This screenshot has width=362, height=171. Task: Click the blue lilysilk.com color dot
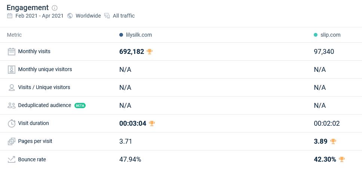[x=121, y=35]
